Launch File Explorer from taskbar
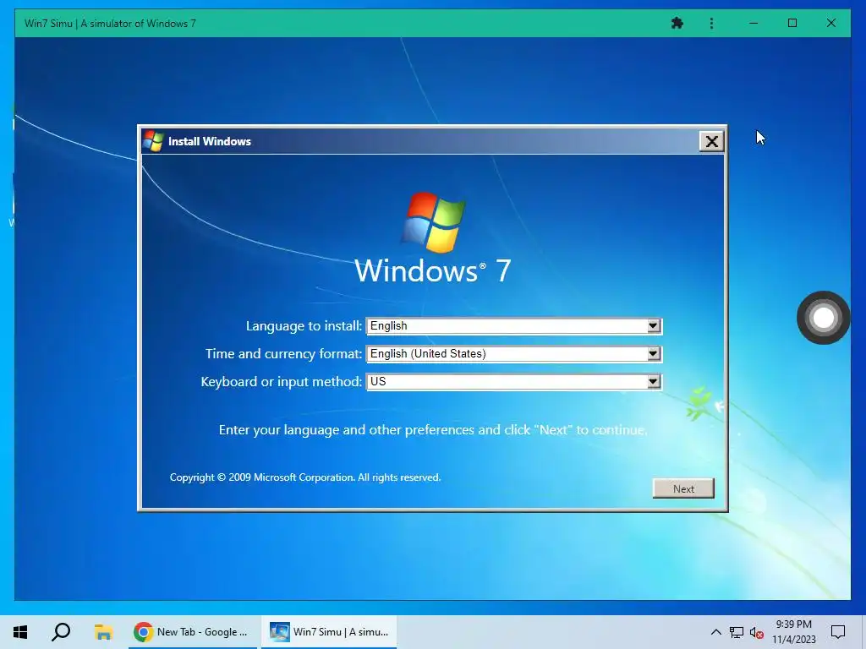866x649 pixels. (102, 632)
